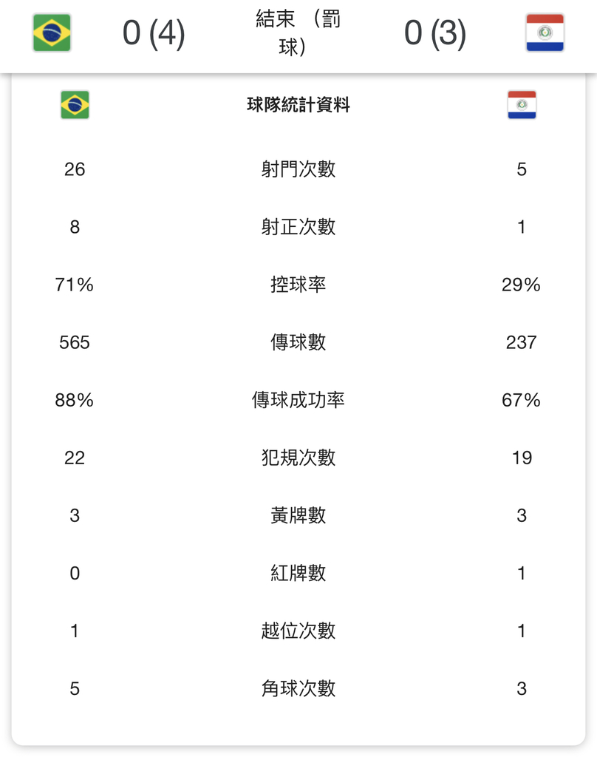Click the 控球率 stat label
This screenshot has width=597, height=757.
pos(298,285)
